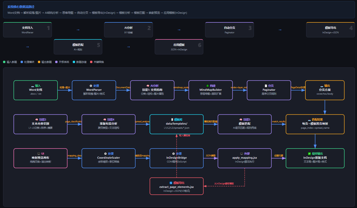Screen dimensions: 357x208
Task: Select step 1 文档导入 card
Action: click(x=27, y=30)
